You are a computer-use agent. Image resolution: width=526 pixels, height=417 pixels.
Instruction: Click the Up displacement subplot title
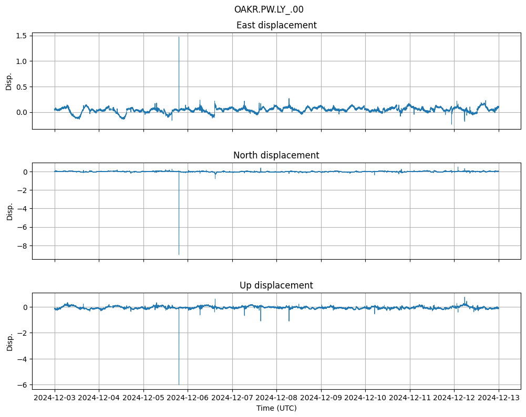tap(276, 285)
